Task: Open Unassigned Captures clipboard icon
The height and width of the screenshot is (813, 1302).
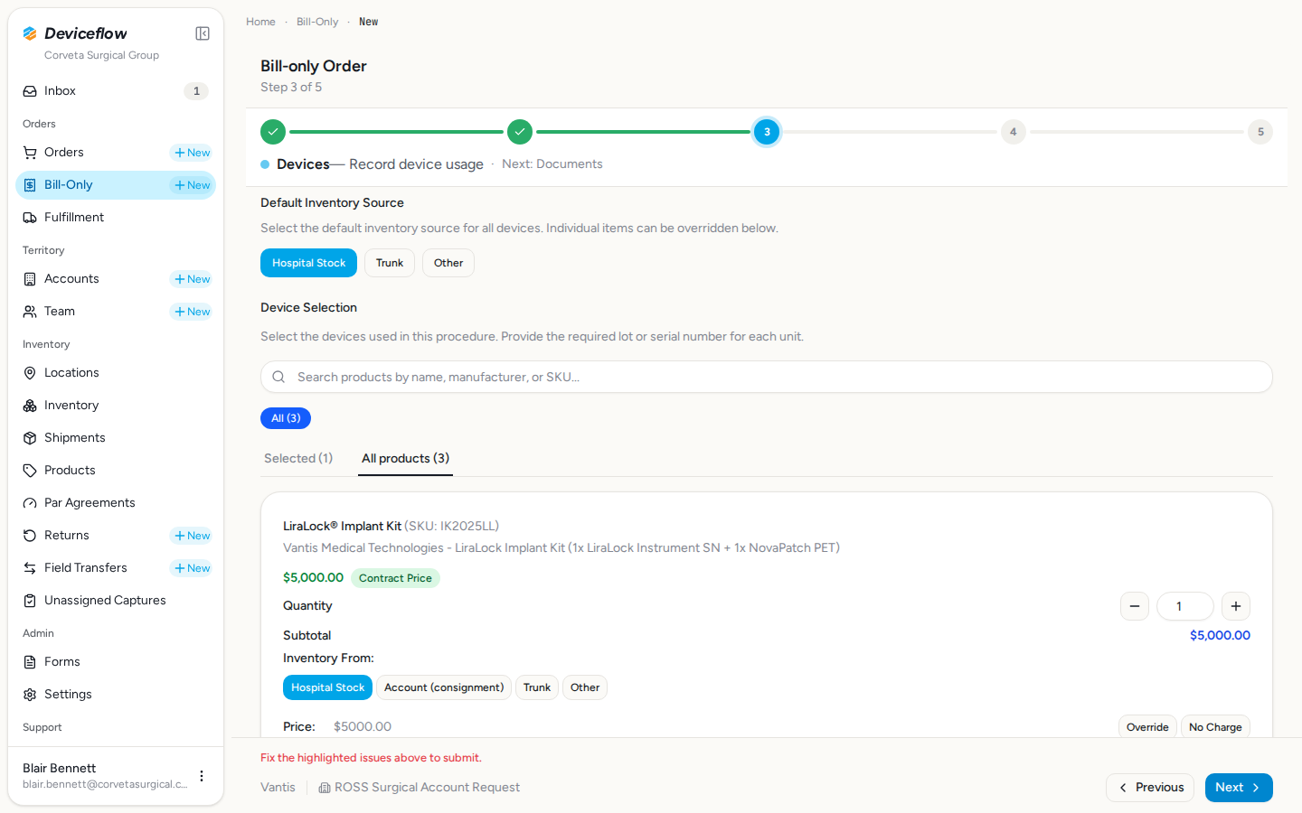Action: click(x=30, y=601)
